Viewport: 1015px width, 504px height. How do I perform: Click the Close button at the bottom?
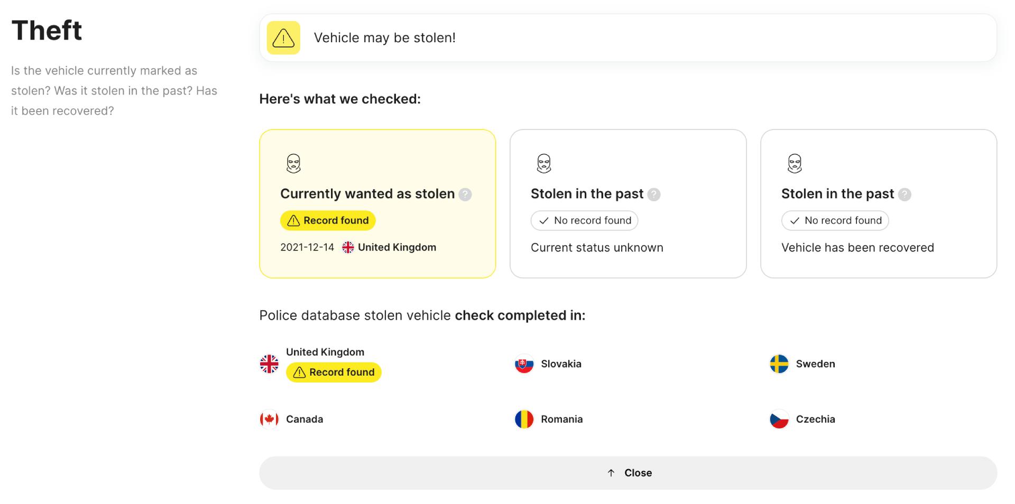(629, 472)
